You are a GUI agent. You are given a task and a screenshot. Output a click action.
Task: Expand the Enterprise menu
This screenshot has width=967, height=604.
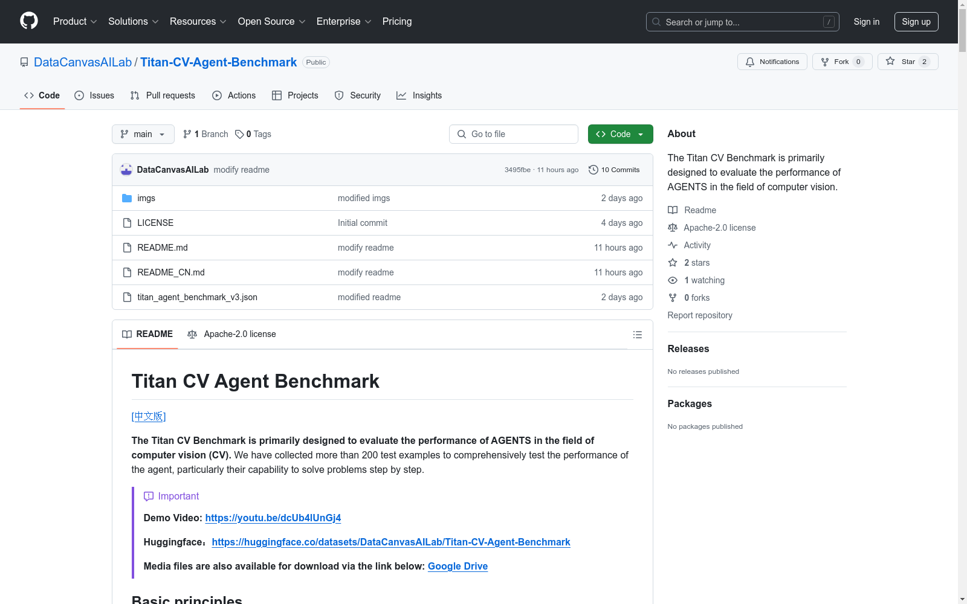click(x=344, y=21)
